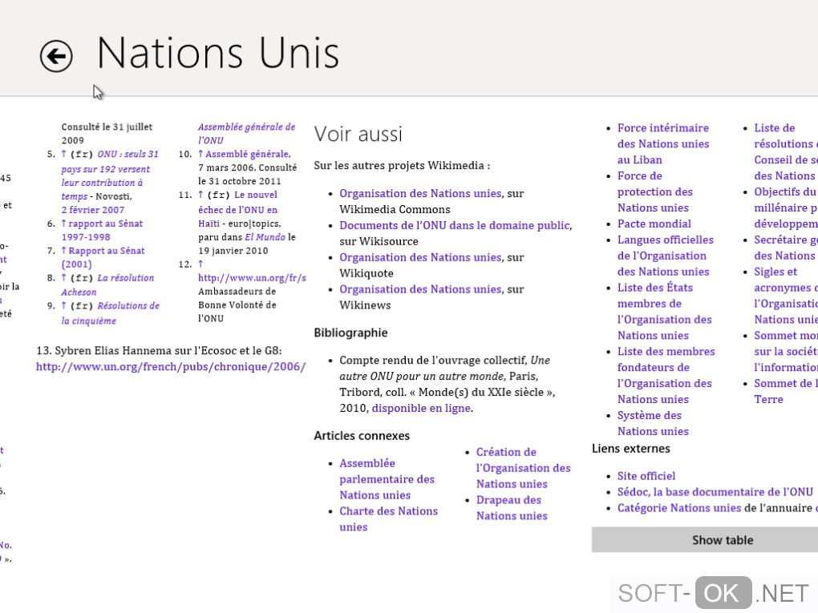Open 'Organisation des Nations unies' Wikiquote link

point(420,257)
